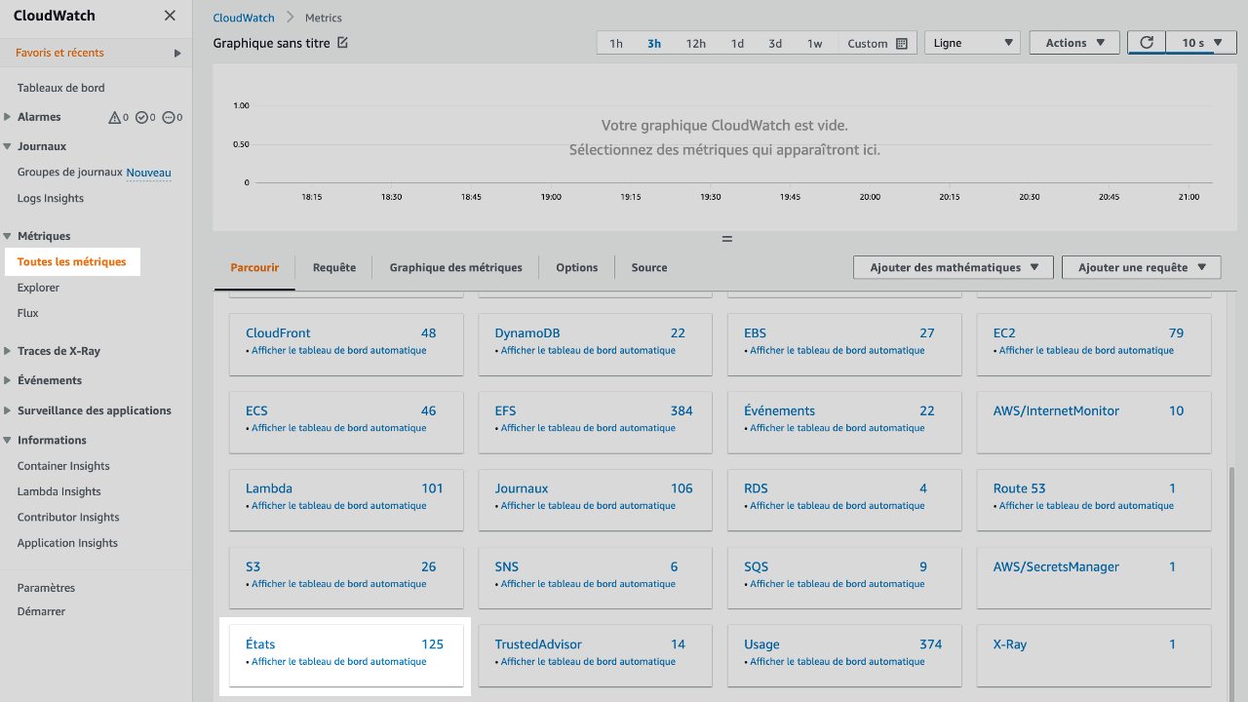Switch to the Parcourir tab

point(254,267)
